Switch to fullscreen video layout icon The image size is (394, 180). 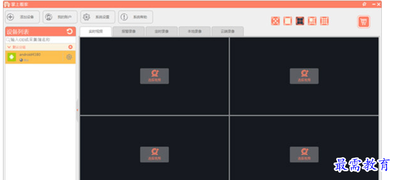(275, 21)
